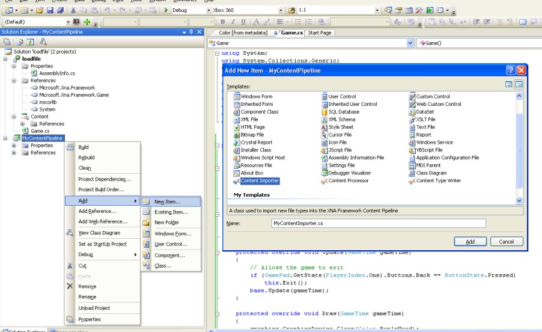This screenshot has width=542, height=332.
Task: Select the mscorlib reference
Action: (47, 102)
